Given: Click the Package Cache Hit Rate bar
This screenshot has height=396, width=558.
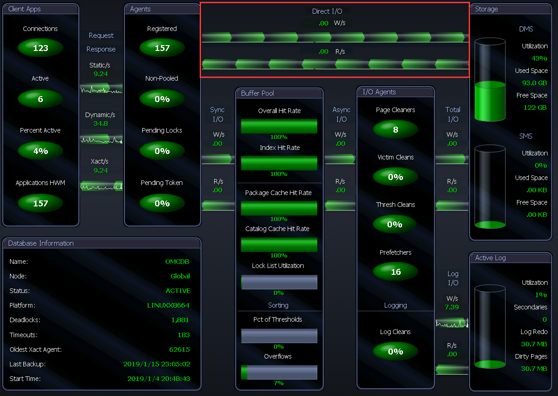Looking at the screenshot, I should point(279,208).
